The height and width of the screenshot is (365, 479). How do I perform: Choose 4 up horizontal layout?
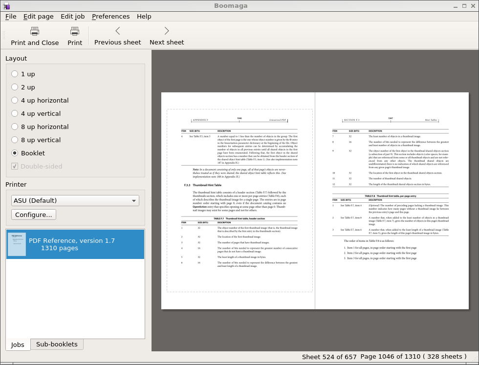point(15,100)
